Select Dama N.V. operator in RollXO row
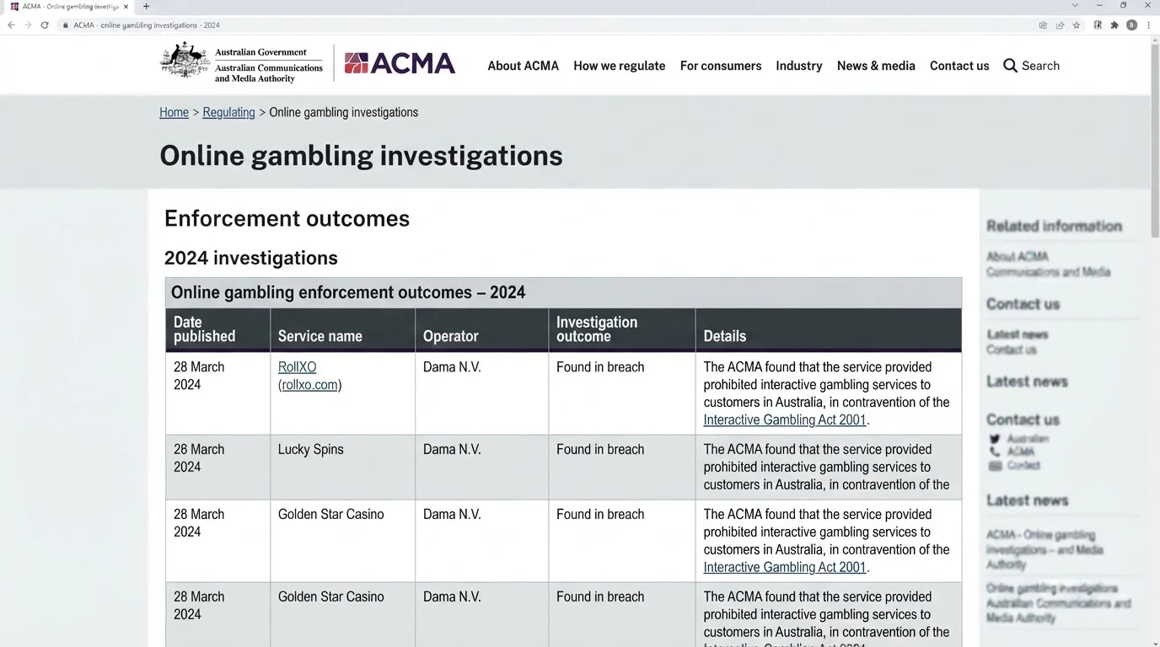 452,367
